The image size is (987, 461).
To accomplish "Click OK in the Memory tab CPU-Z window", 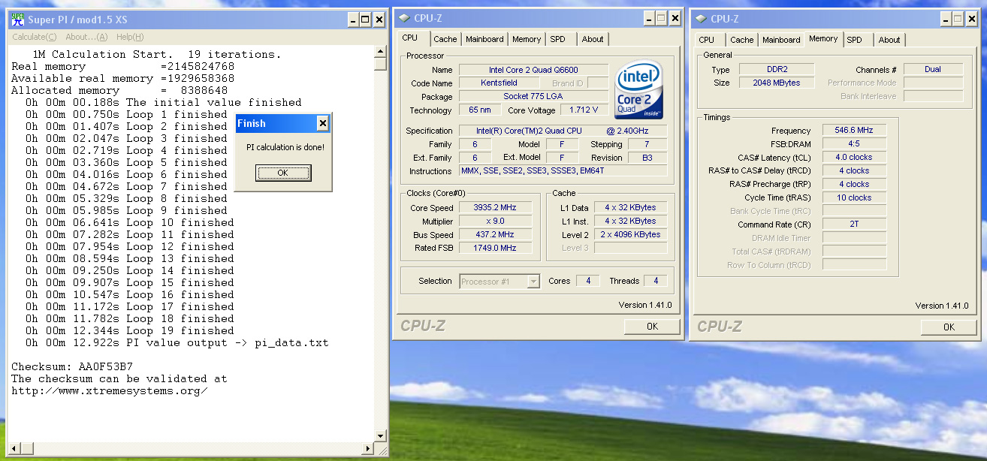I will pos(949,327).
